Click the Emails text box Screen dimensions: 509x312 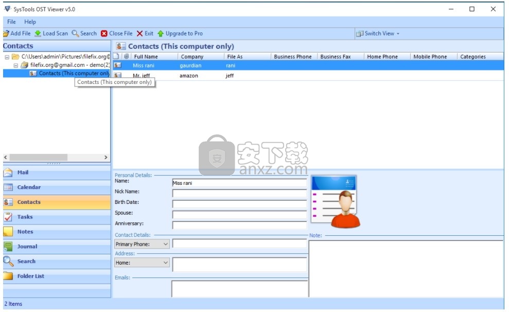[x=239, y=289]
